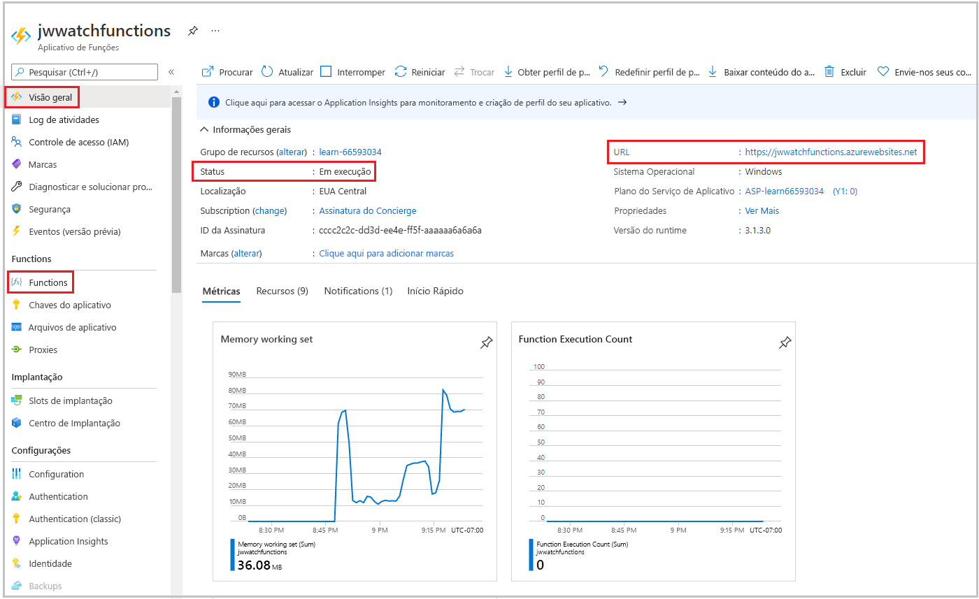Switch to the Métricas tab
Viewport: 979px width, 599px height.
(221, 291)
